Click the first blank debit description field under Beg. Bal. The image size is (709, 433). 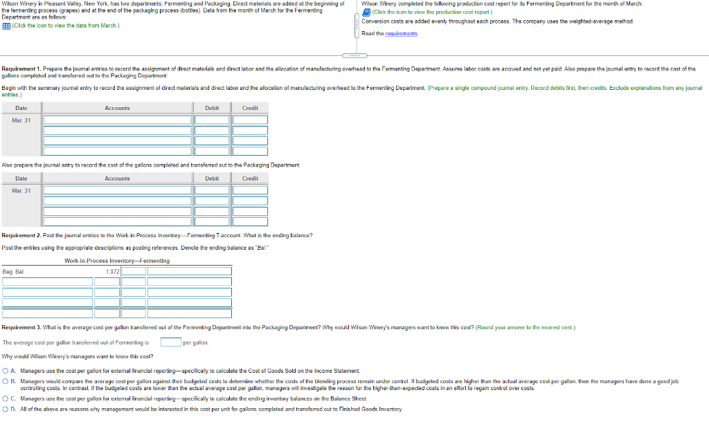[x=48, y=282]
